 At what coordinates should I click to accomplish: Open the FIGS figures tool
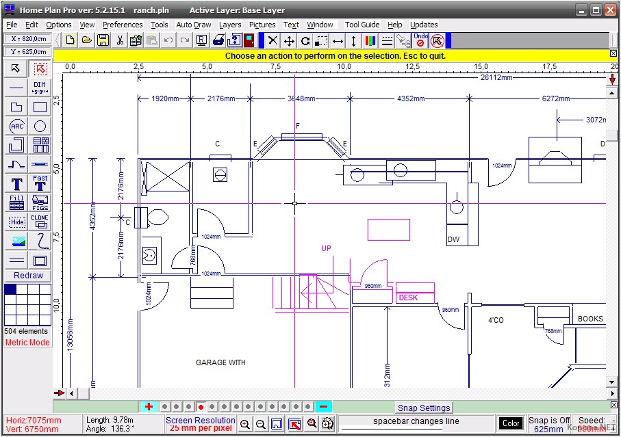click(x=40, y=202)
